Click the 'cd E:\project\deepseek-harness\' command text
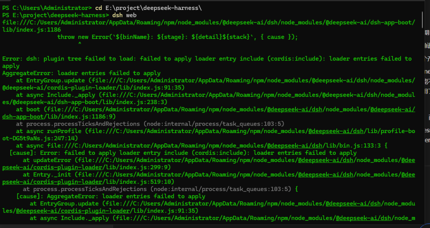Image resolution: width=430 pixels, height=228 pixels. tap(149, 8)
